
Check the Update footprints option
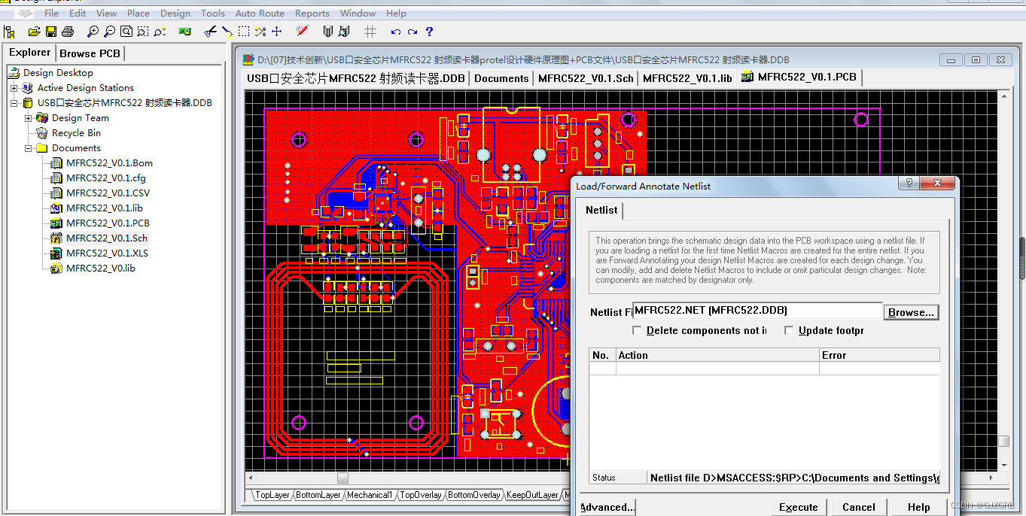(789, 330)
